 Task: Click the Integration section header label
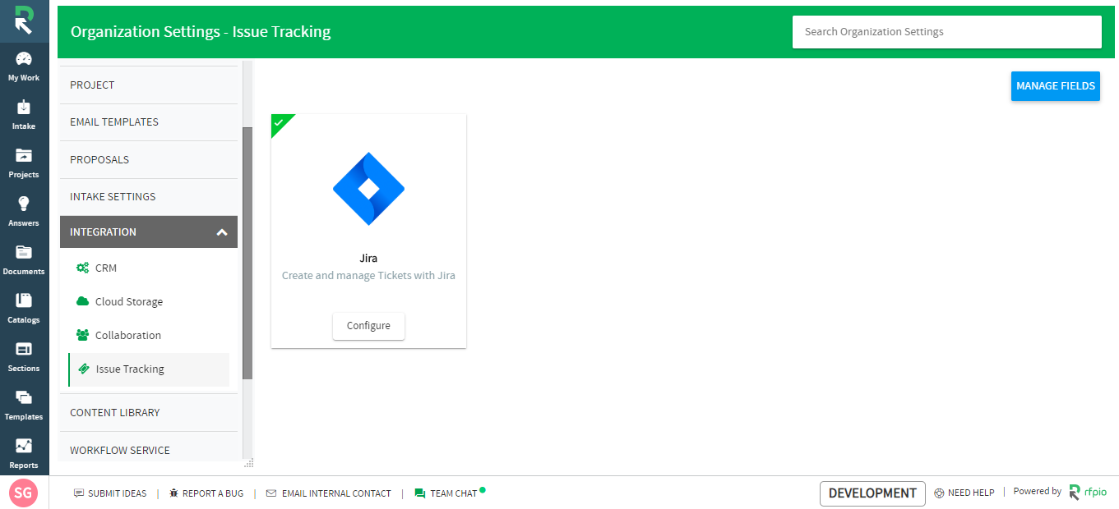click(103, 232)
